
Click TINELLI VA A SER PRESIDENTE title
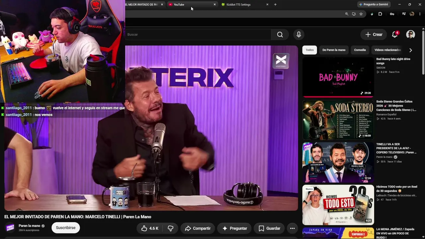(x=396, y=148)
